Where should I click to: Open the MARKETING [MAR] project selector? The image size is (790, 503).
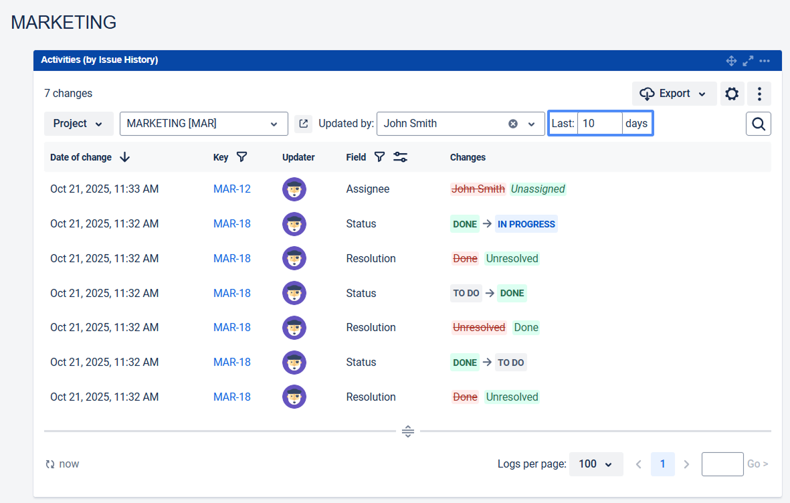pos(203,124)
